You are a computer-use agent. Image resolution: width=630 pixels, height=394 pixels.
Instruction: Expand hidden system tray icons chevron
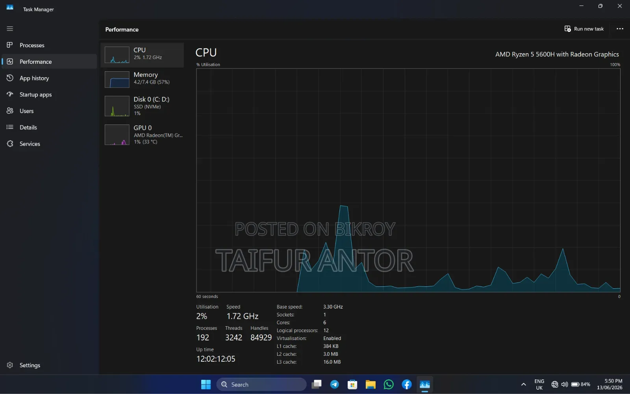[524, 385]
